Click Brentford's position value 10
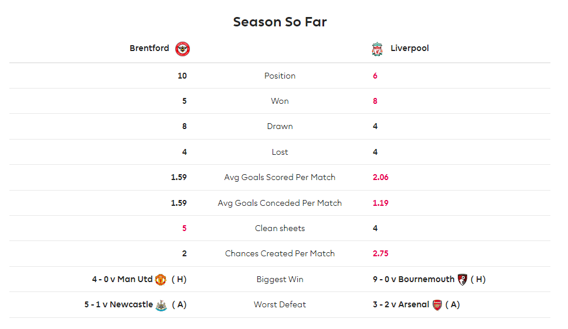This screenshot has height=329, width=568. 182,76
